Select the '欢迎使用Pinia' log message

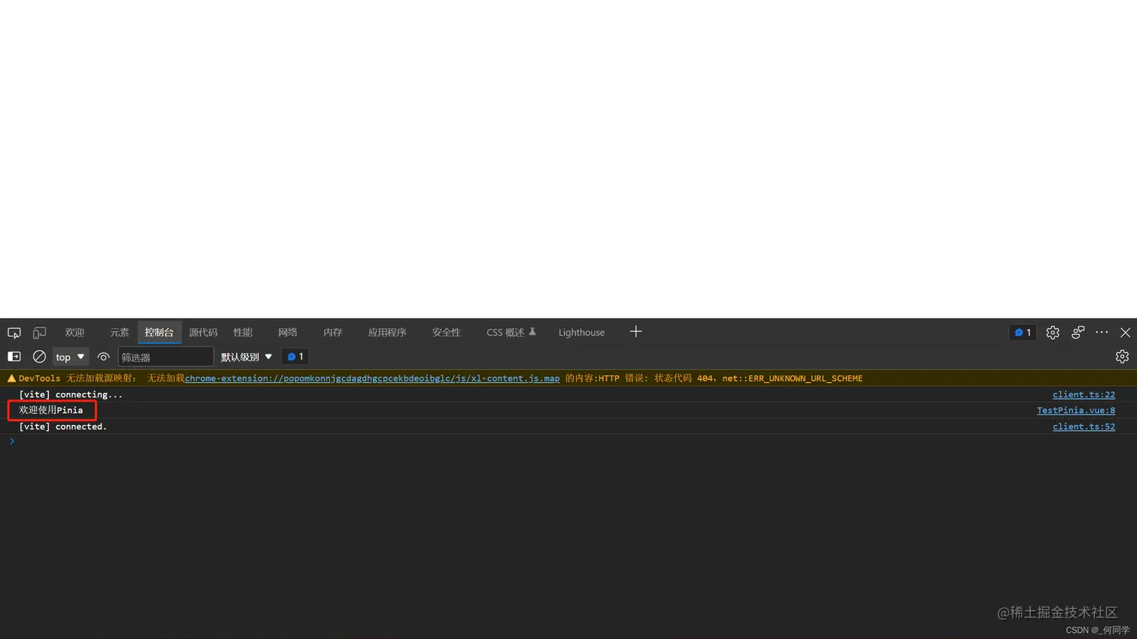51,410
